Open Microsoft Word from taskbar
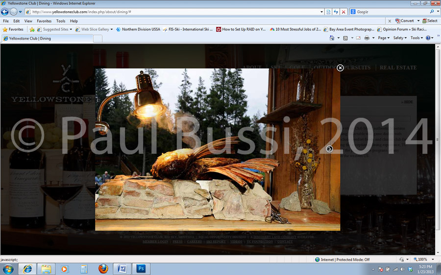The image size is (441, 275). point(122,269)
